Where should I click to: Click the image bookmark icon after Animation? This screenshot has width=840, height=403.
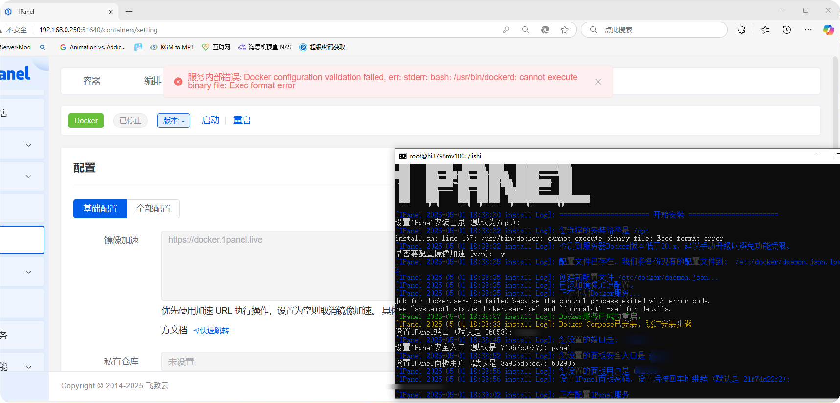point(138,47)
